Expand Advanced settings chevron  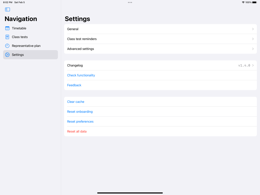click(253, 49)
